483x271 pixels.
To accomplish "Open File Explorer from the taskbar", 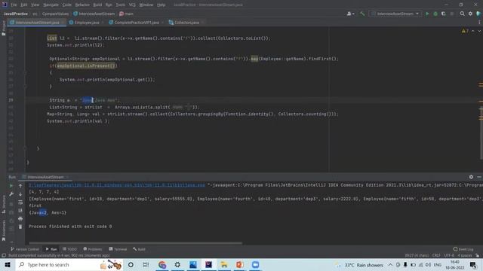I will (x=224, y=264).
